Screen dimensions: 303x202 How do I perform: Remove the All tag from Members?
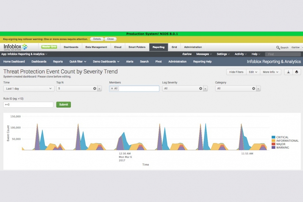tap(112, 88)
